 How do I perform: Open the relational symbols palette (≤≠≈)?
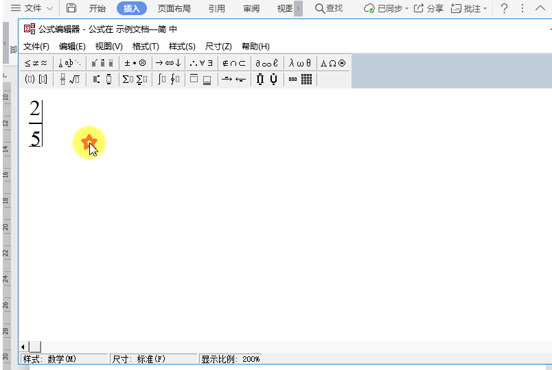click(x=37, y=63)
